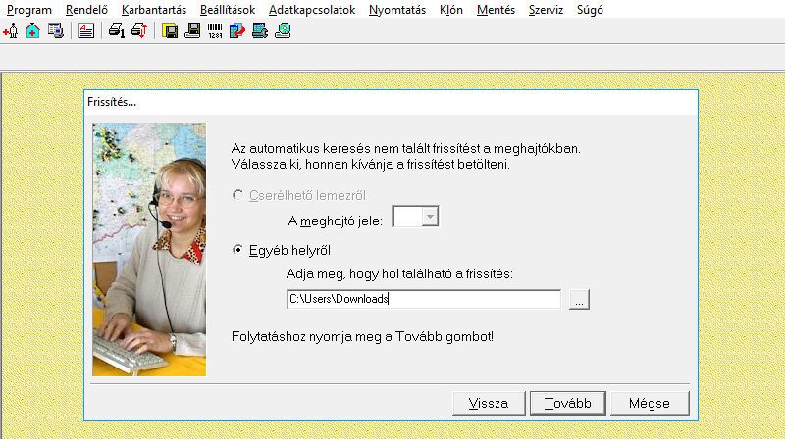785x441 pixels.
Task: Click the floppy disk on drive icon
Action: coord(192,31)
